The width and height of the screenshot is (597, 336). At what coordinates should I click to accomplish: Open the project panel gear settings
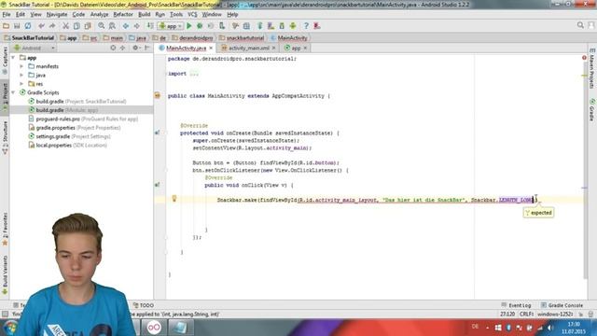coord(136,48)
